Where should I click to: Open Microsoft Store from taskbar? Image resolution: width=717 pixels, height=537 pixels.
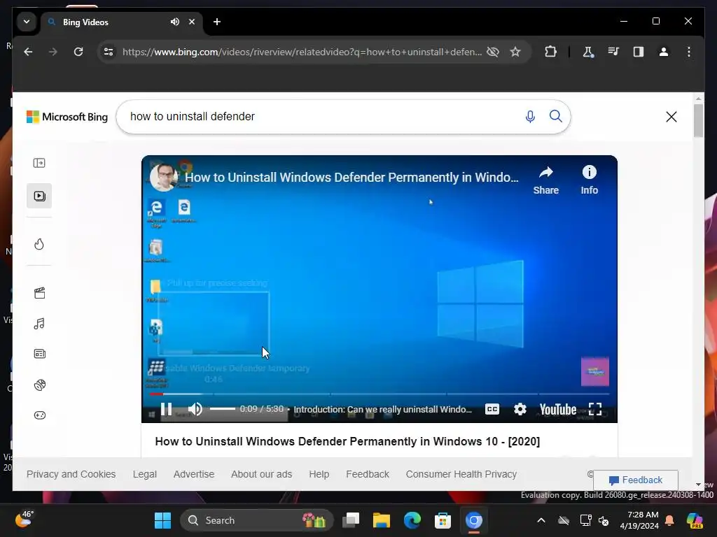point(443,520)
